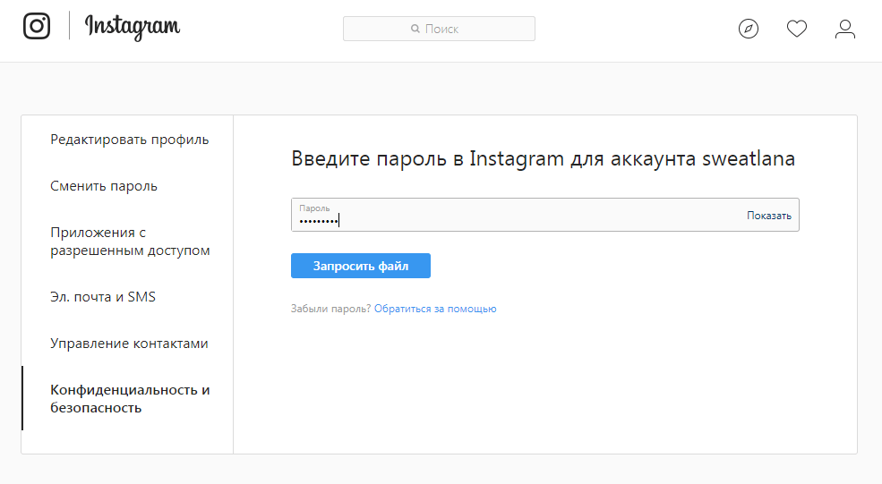Click the Instagram camera logo icon
The width and height of the screenshot is (882, 484).
click(x=37, y=27)
